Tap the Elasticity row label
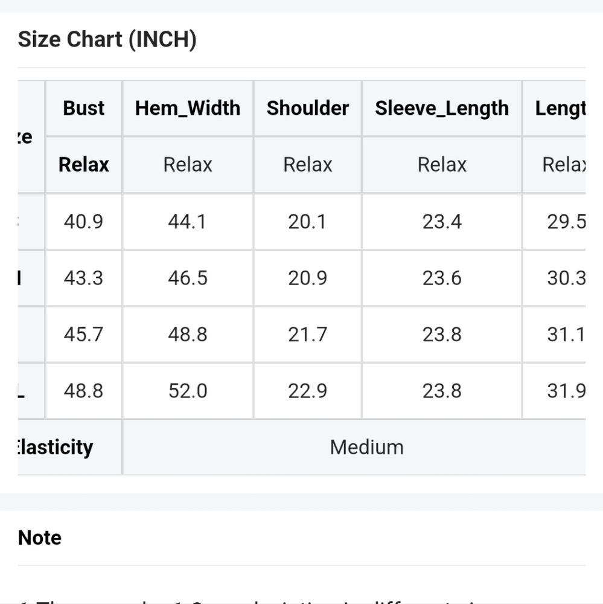Viewport: 603px width, 604px height. pos(56,447)
